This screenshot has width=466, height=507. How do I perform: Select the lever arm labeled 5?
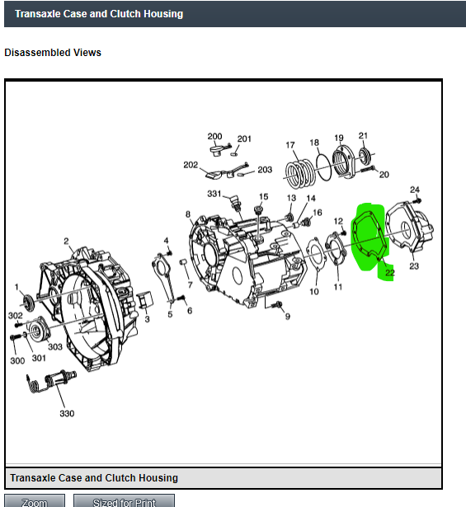click(165, 277)
